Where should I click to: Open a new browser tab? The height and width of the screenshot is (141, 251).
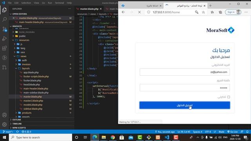pyautogui.click(x=210, y=6)
